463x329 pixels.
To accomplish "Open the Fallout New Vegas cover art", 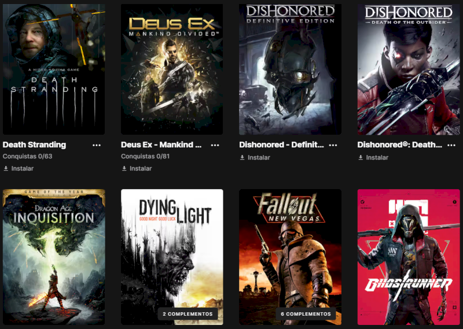I will [x=291, y=257].
